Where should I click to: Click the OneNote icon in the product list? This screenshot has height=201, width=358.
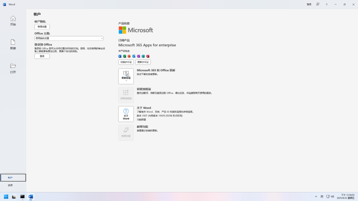[x=138, y=56]
